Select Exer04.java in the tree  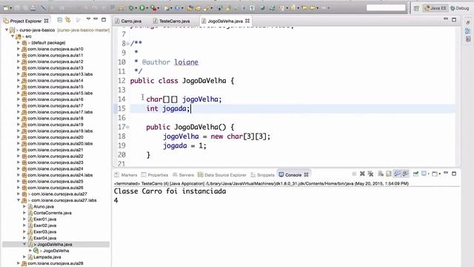(x=44, y=238)
